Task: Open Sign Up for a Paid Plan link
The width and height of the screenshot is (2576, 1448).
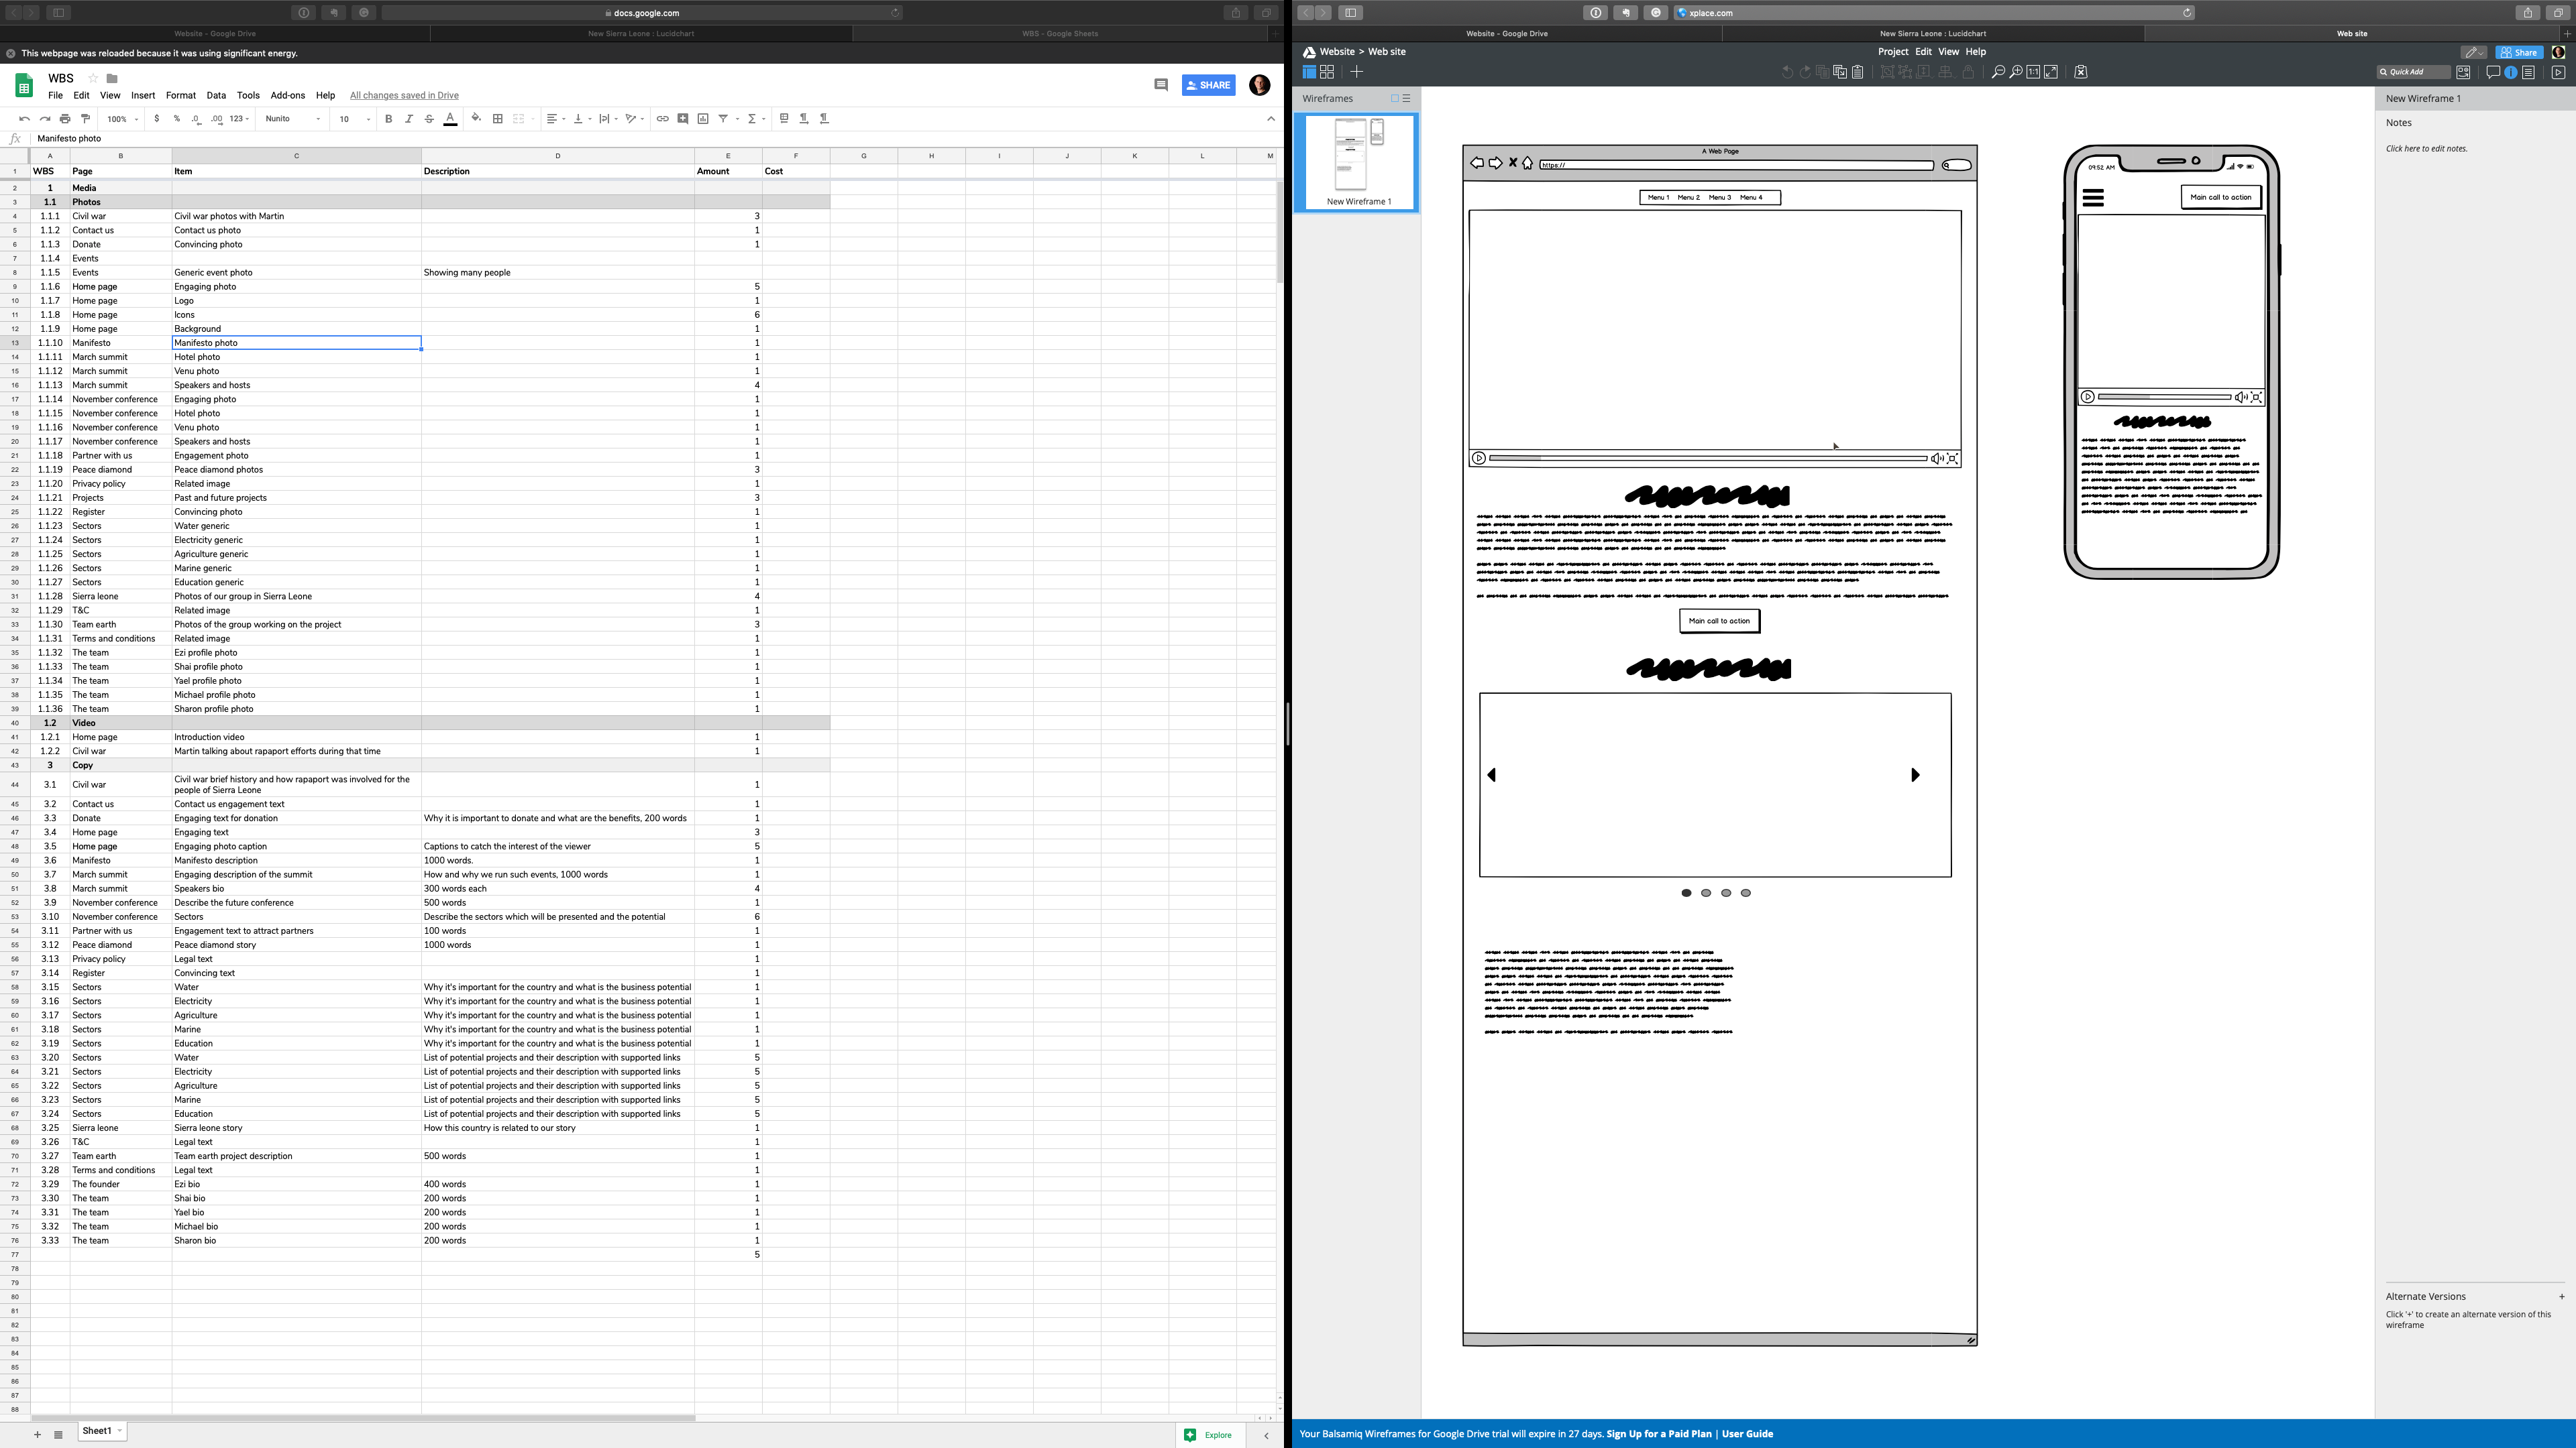Action: [x=1659, y=1434]
